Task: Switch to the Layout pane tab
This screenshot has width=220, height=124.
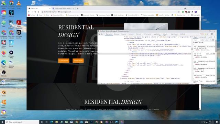Action: point(210,37)
